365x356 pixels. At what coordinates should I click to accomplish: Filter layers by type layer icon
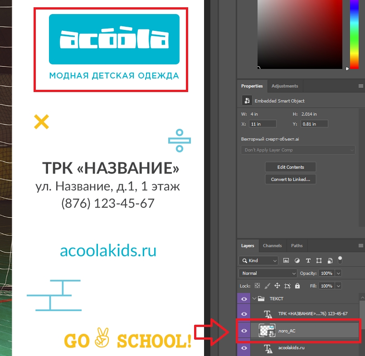click(x=308, y=261)
